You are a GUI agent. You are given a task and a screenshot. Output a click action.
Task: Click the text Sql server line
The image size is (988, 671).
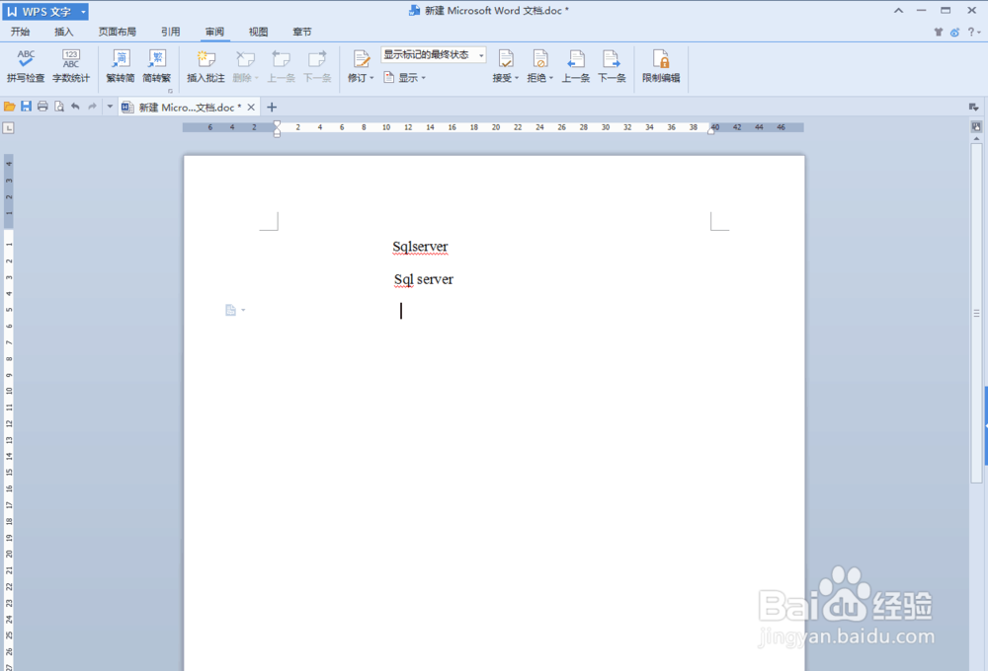coord(424,279)
